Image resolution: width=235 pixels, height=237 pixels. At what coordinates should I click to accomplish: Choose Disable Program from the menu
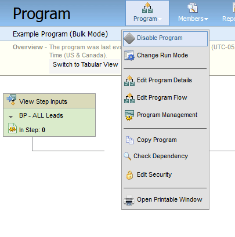coord(165,39)
